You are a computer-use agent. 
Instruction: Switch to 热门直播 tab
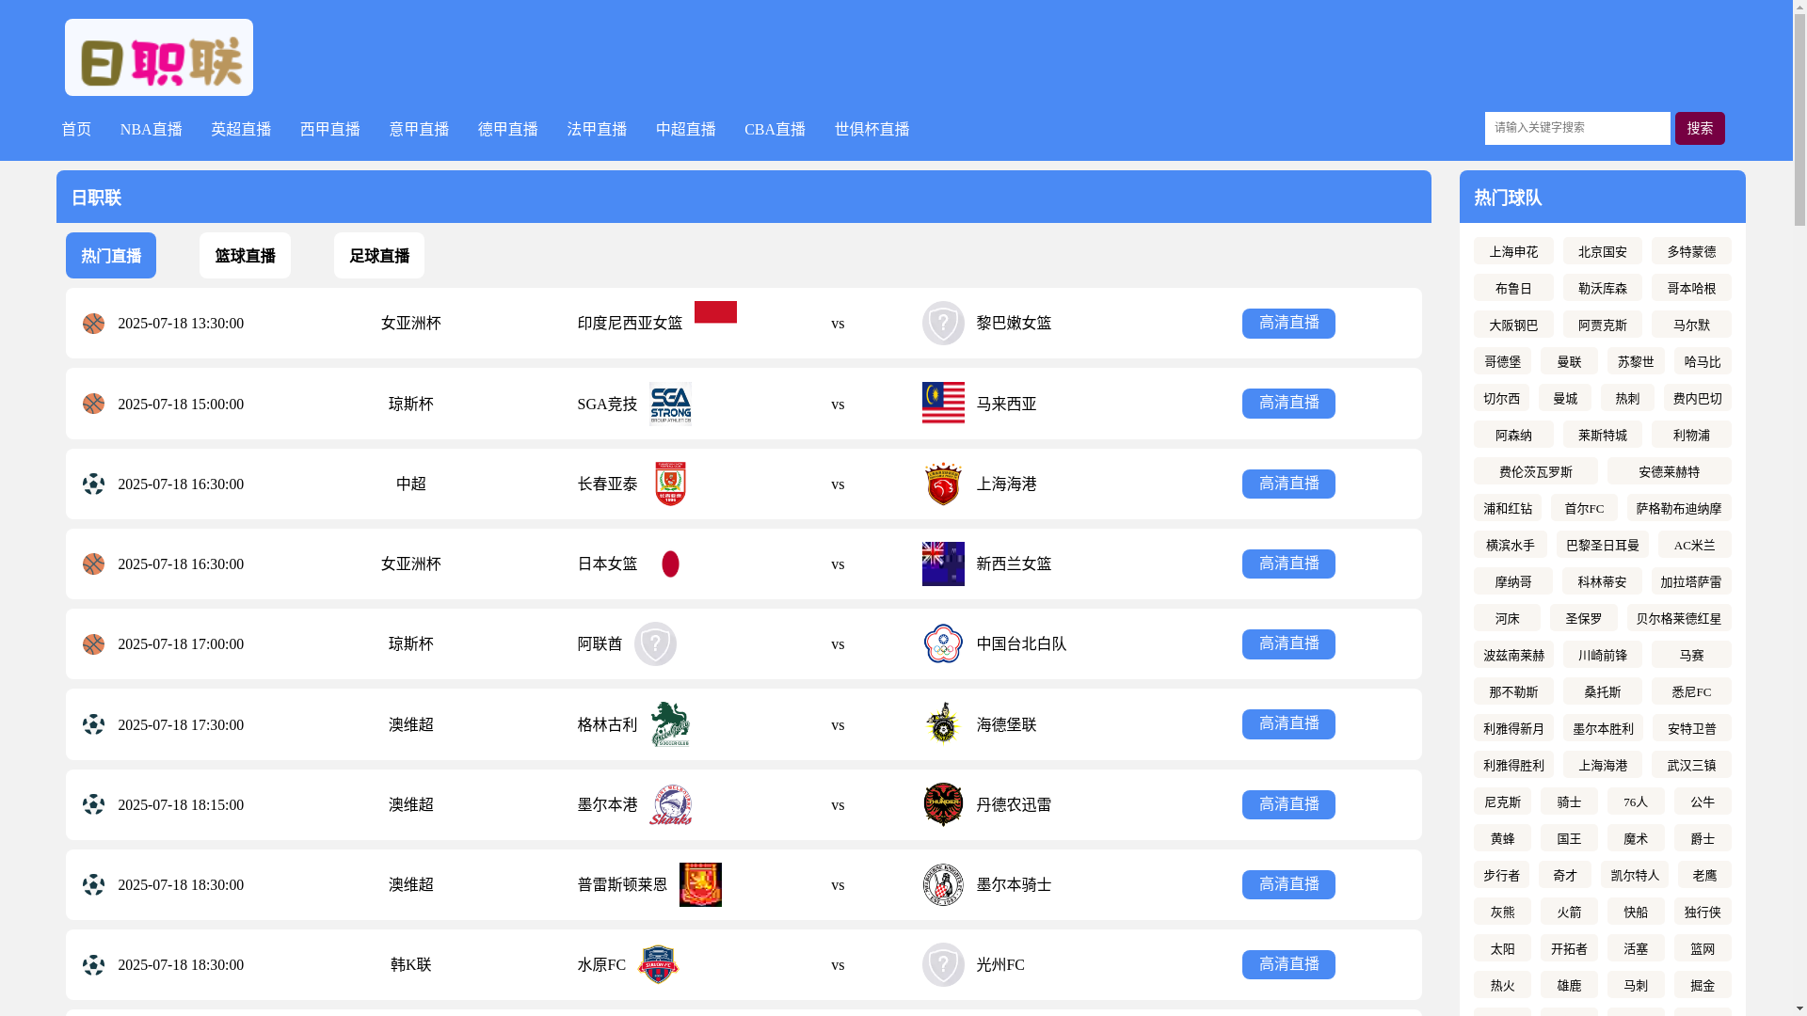[x=111, y=255]
